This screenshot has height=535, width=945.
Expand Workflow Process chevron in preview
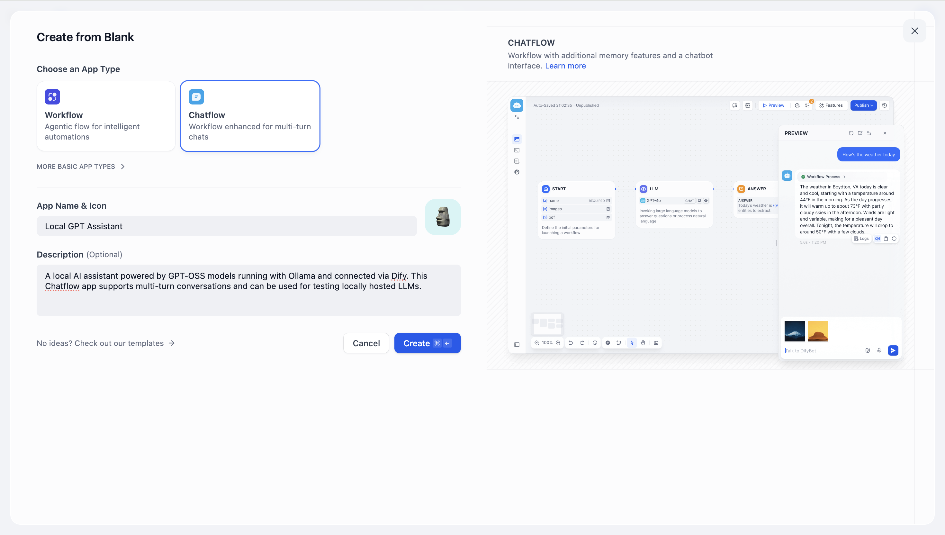(x=844, y=177)
